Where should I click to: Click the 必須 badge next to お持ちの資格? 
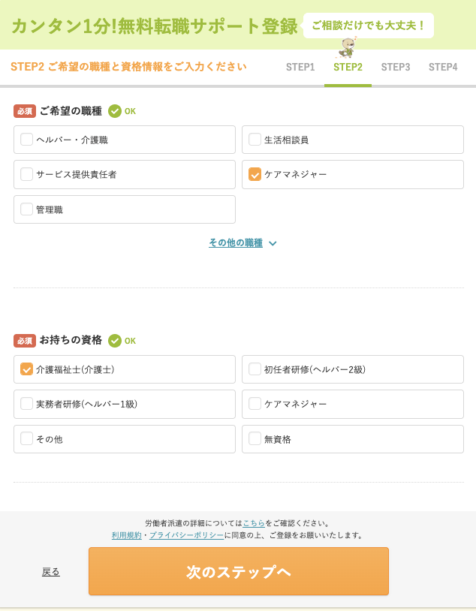(x=25, y=341)
